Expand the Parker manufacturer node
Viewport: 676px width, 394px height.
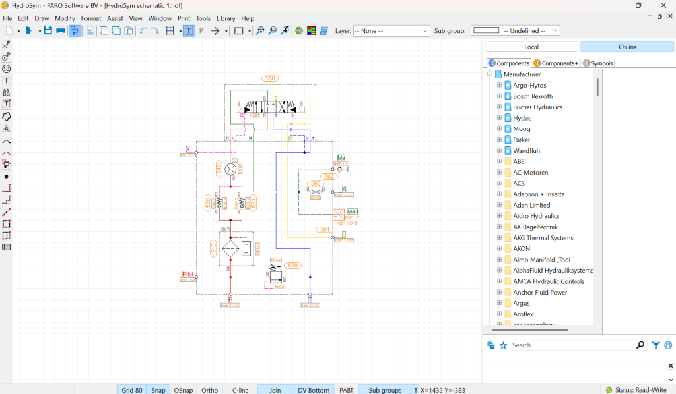point(499,140)
